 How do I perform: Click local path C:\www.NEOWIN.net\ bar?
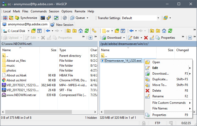click(x=49, y=44)
